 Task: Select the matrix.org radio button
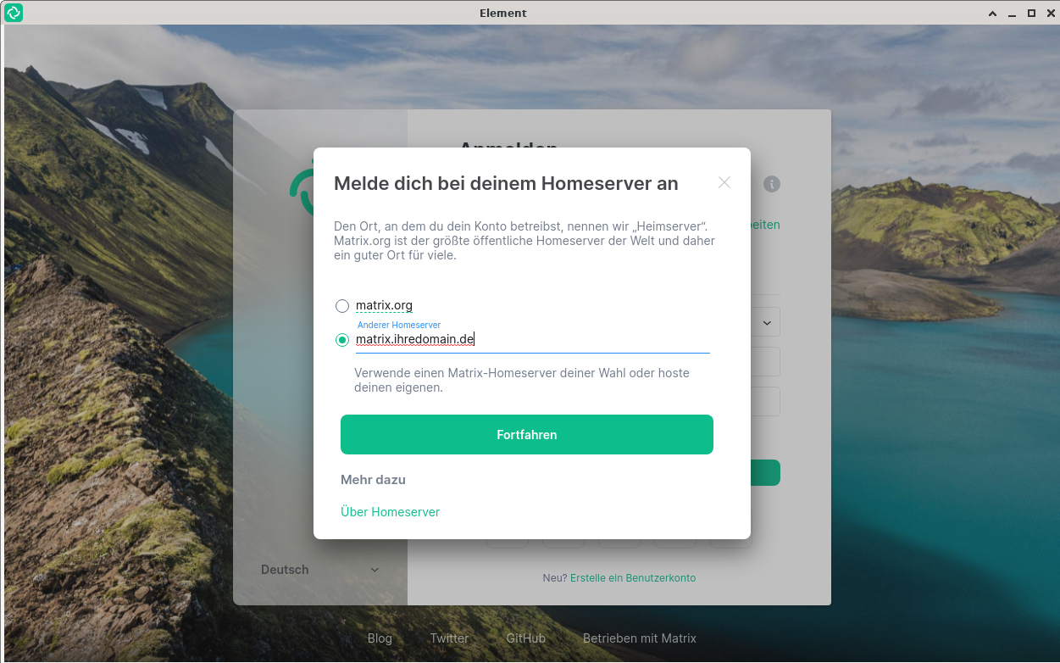click(x=342, y=306)
